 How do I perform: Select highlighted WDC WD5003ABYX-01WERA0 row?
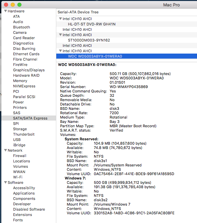pyautogui.click(x=127, y=56)
